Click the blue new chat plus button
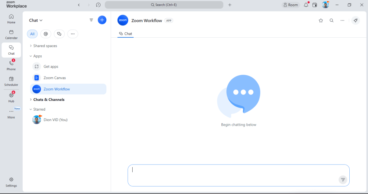This screenshot has height=194, width=368. click(102, 20)
